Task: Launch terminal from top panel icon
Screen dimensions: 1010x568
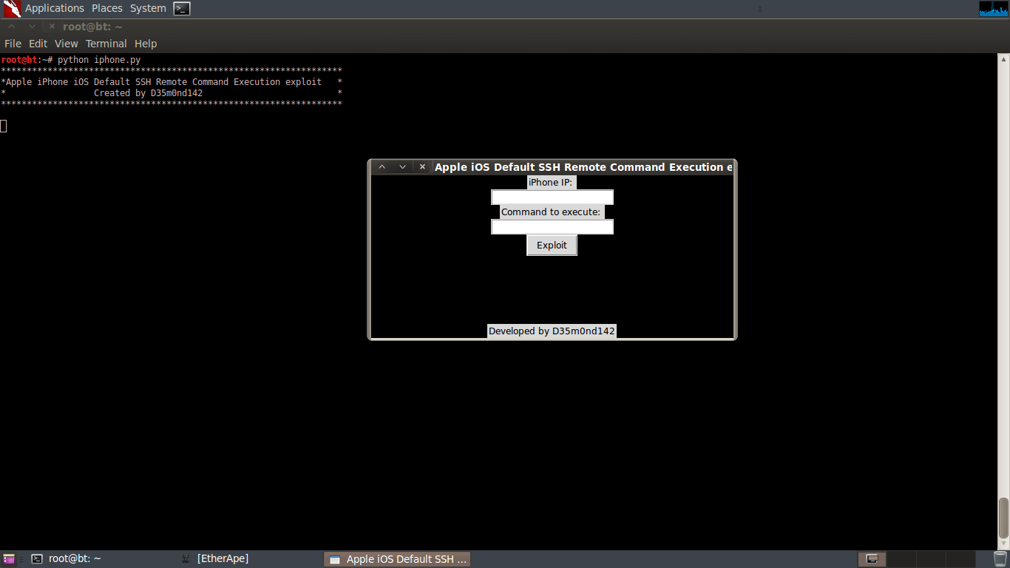Action: coord(182,9)
